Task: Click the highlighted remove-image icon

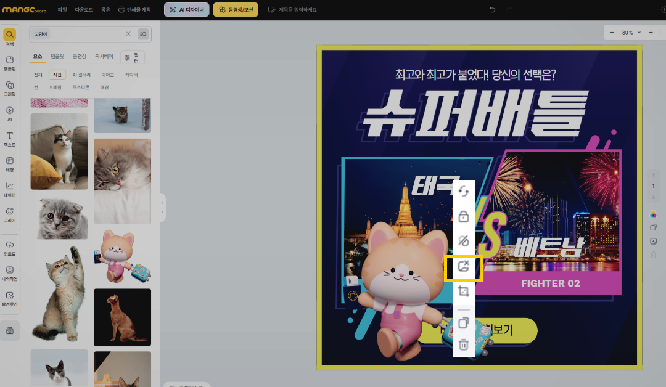Action: [463, 266]
